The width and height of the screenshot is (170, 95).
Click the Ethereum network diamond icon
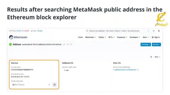click(x=159, y=31)
